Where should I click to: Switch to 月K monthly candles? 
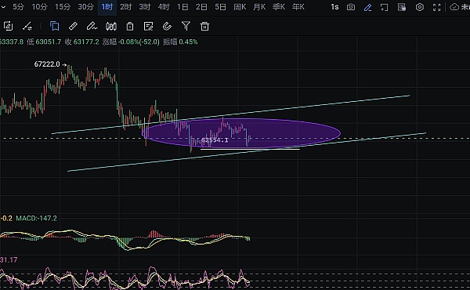click(x=259, y=7)
